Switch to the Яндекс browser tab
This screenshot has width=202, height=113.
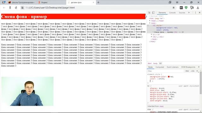click(51, 3)
